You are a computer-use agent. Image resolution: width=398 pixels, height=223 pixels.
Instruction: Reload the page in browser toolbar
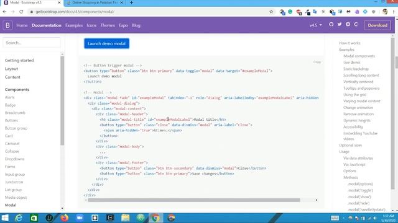21,12
